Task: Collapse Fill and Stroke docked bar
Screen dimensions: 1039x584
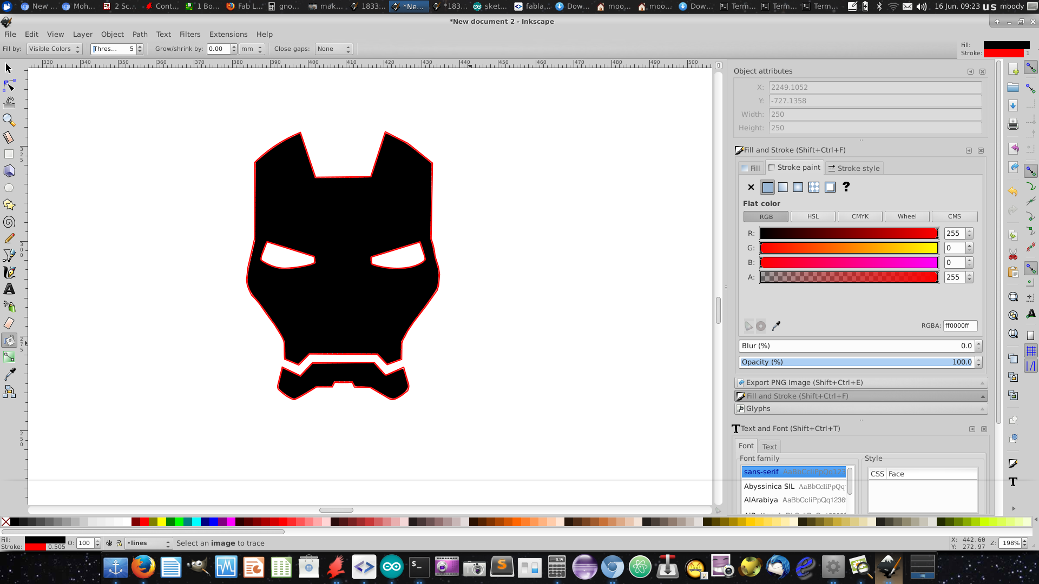Action: pos(860,396)
